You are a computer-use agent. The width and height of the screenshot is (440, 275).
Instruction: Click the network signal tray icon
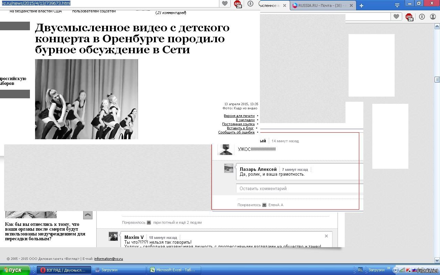(402, 270)
